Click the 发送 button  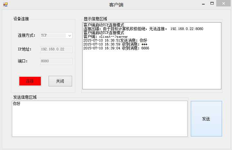206,119
